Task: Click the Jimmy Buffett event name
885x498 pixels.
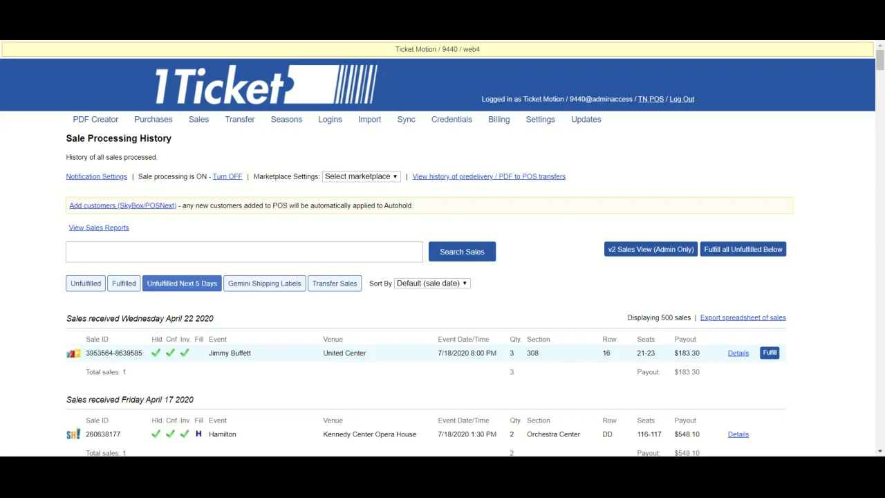Action: pyautogui.click(x=230, y=353)
